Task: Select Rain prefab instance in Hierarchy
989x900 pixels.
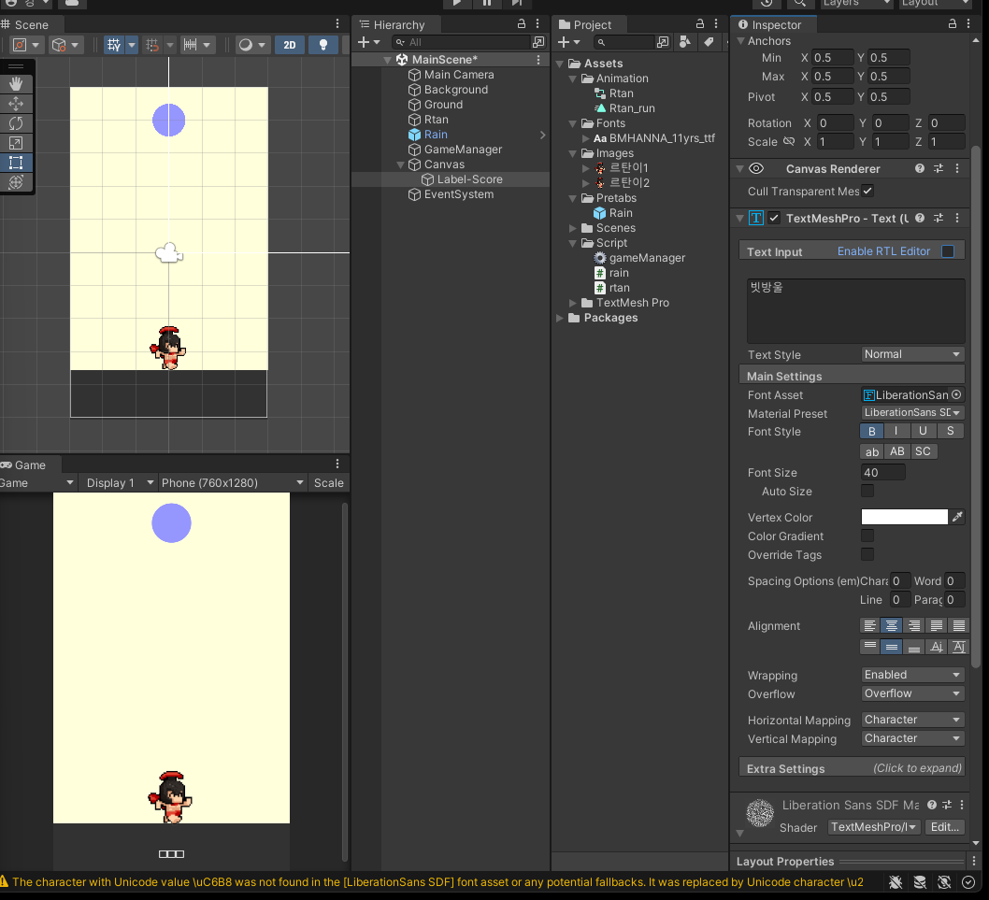Action: pos(436,135)
